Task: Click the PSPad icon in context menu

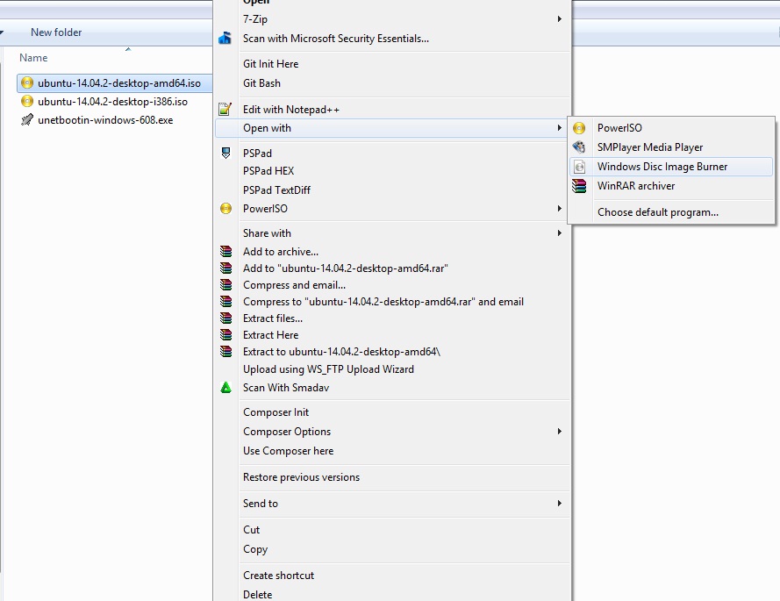Action: click(225, 153)
